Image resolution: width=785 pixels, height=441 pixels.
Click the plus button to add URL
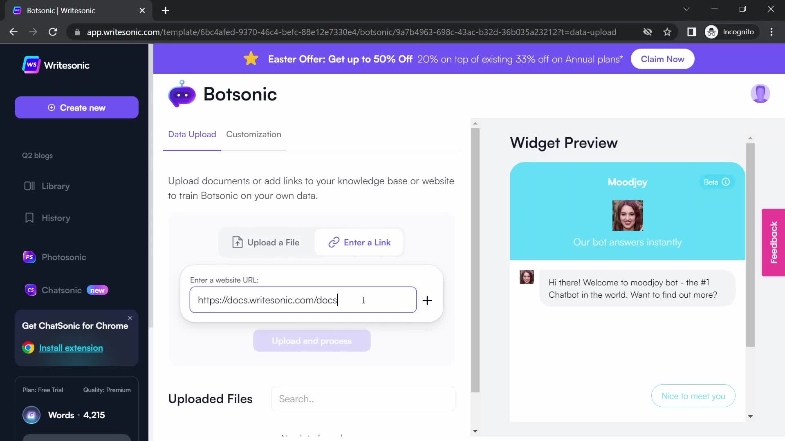pos(426,301)
